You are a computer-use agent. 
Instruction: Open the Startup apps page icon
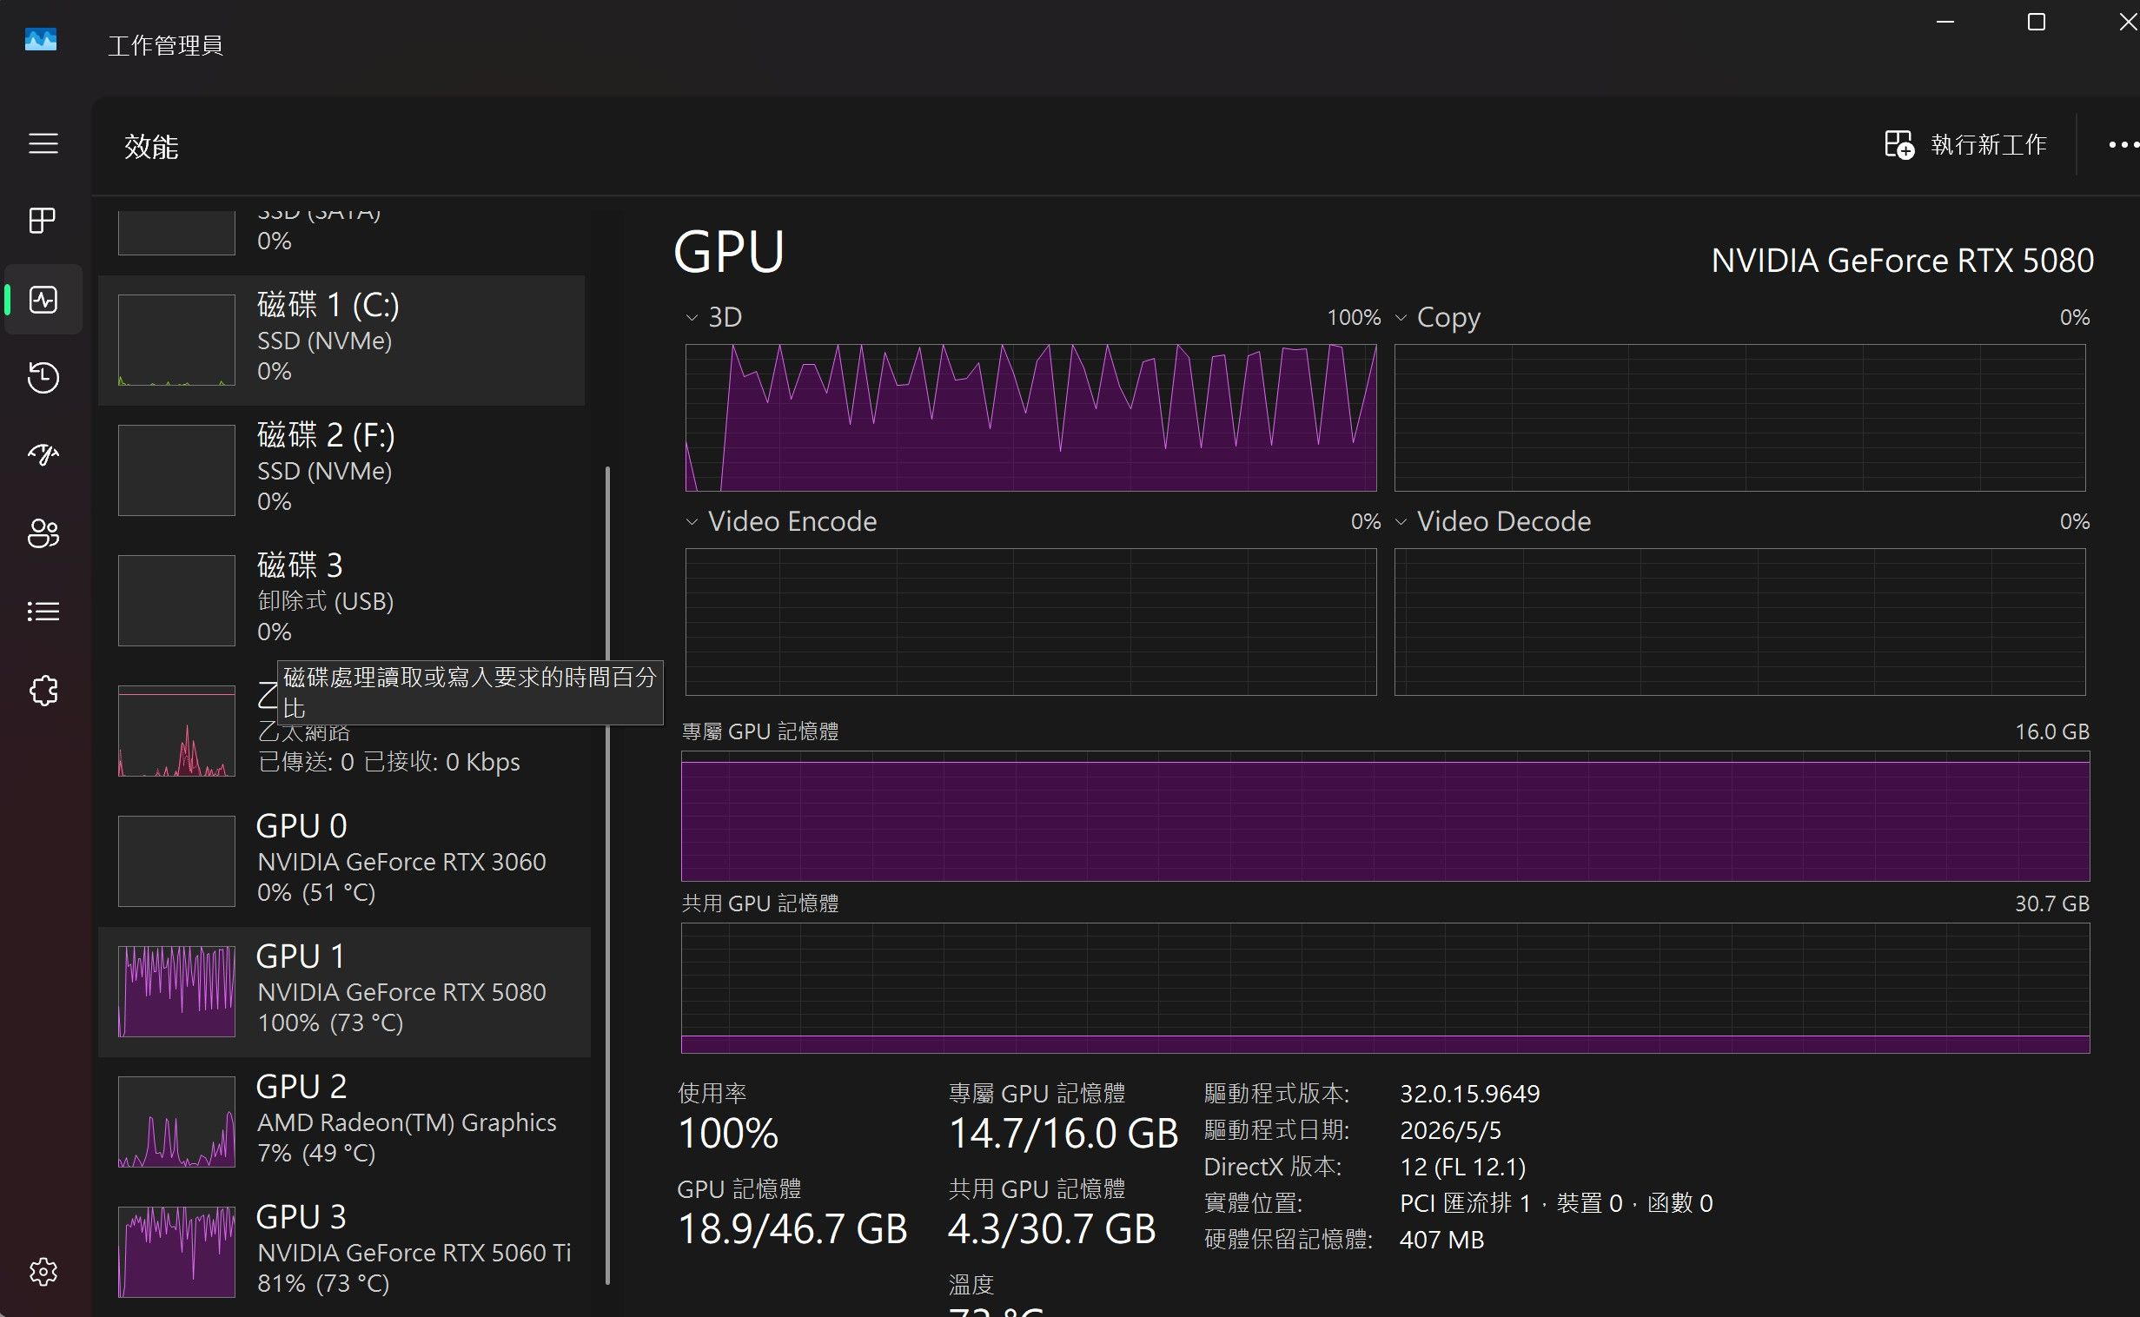click(x=43, y=454)
